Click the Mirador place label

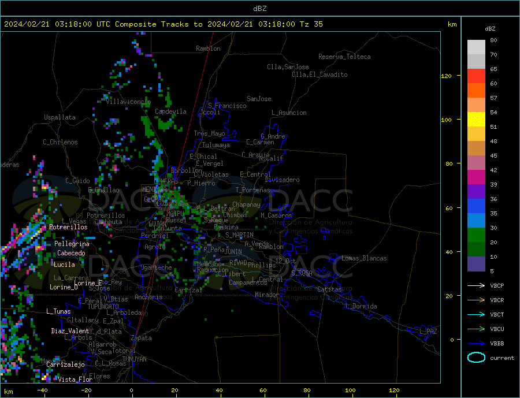click(x=267, y=295)
